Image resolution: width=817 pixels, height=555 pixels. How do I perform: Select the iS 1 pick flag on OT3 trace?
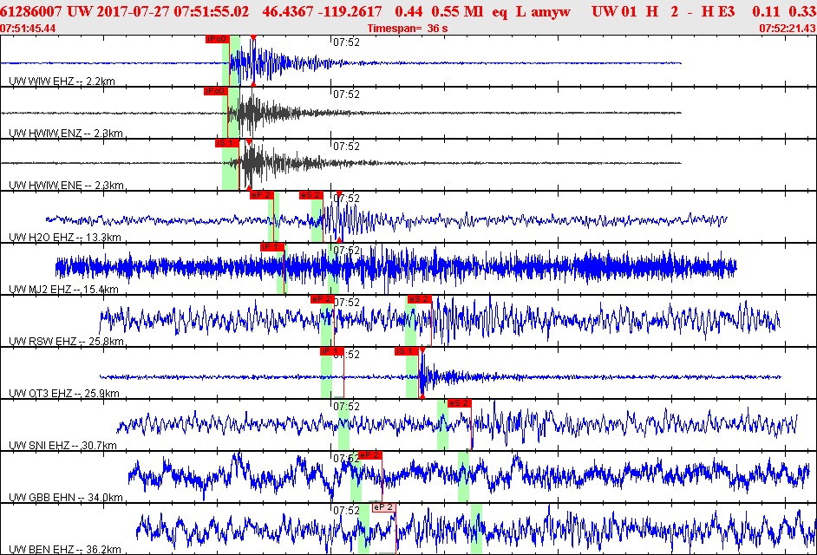[x=407, y=351]
